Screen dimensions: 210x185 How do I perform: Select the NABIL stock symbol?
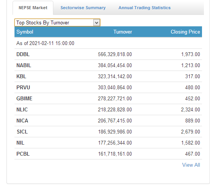pos(24,66)
